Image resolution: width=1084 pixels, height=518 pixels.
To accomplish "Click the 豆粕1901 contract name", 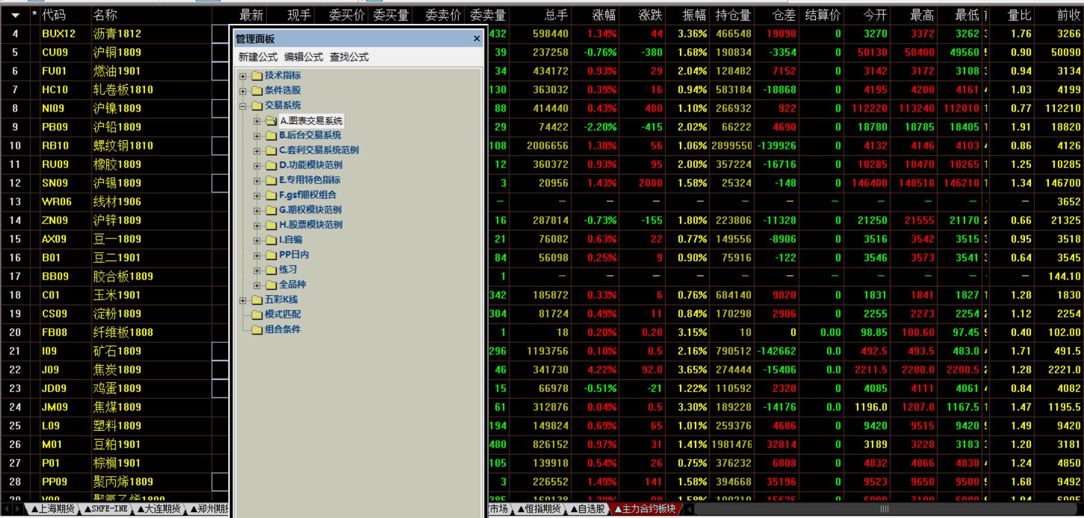I will point(117,445).
